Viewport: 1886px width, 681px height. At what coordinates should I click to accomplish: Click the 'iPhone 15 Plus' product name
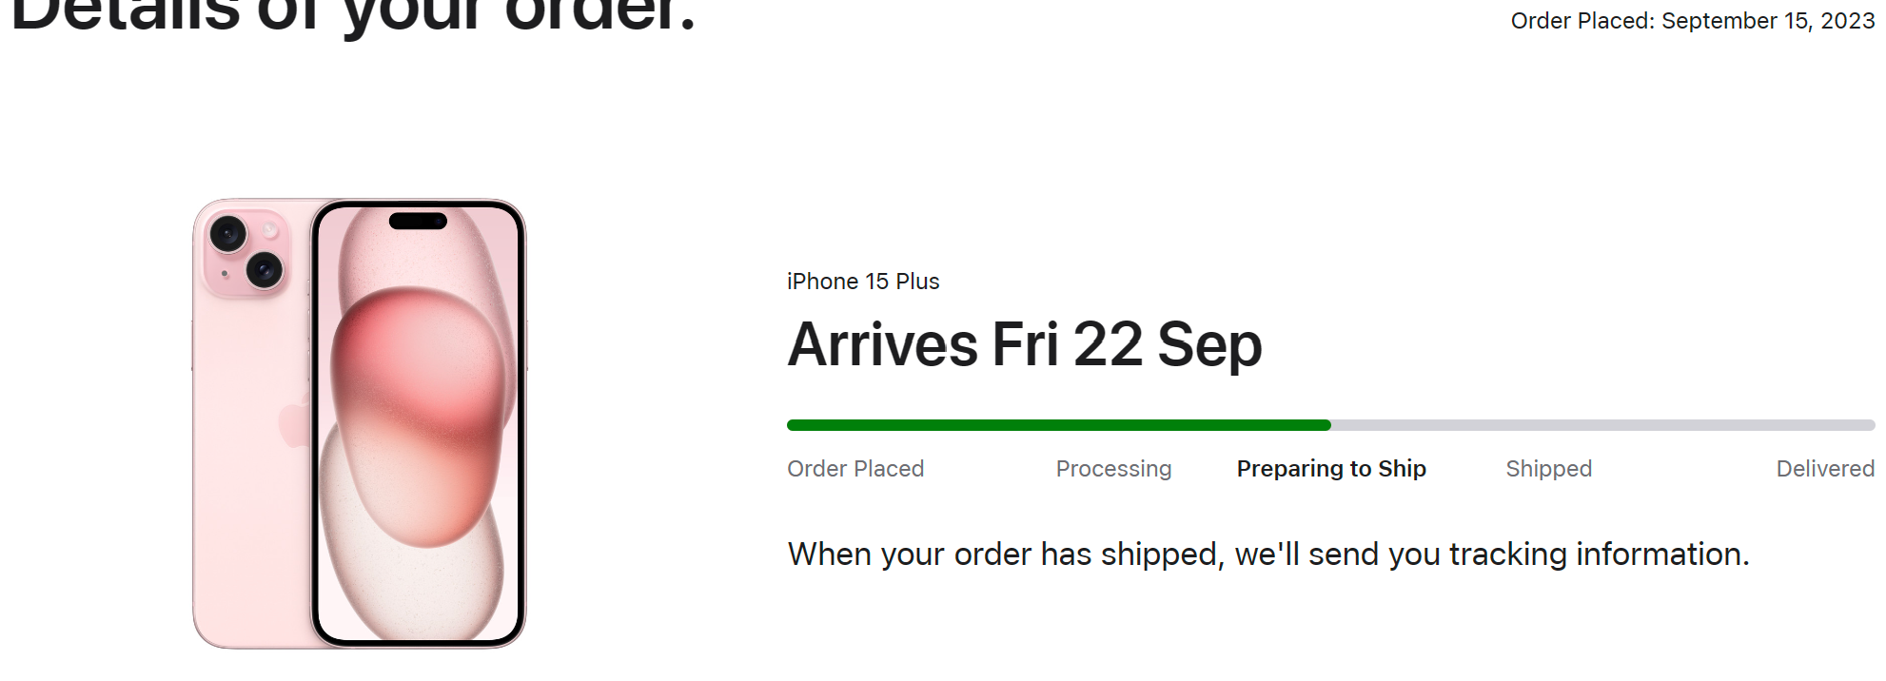click(x=863, y=282)
